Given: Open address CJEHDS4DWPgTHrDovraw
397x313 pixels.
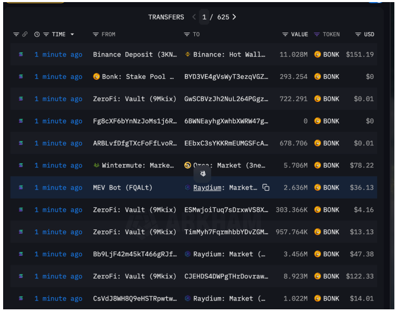Looking at the screenshot, I should click(x=226, y=276).
